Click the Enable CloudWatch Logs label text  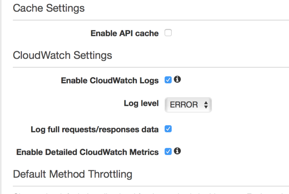(x=110, y=81)
